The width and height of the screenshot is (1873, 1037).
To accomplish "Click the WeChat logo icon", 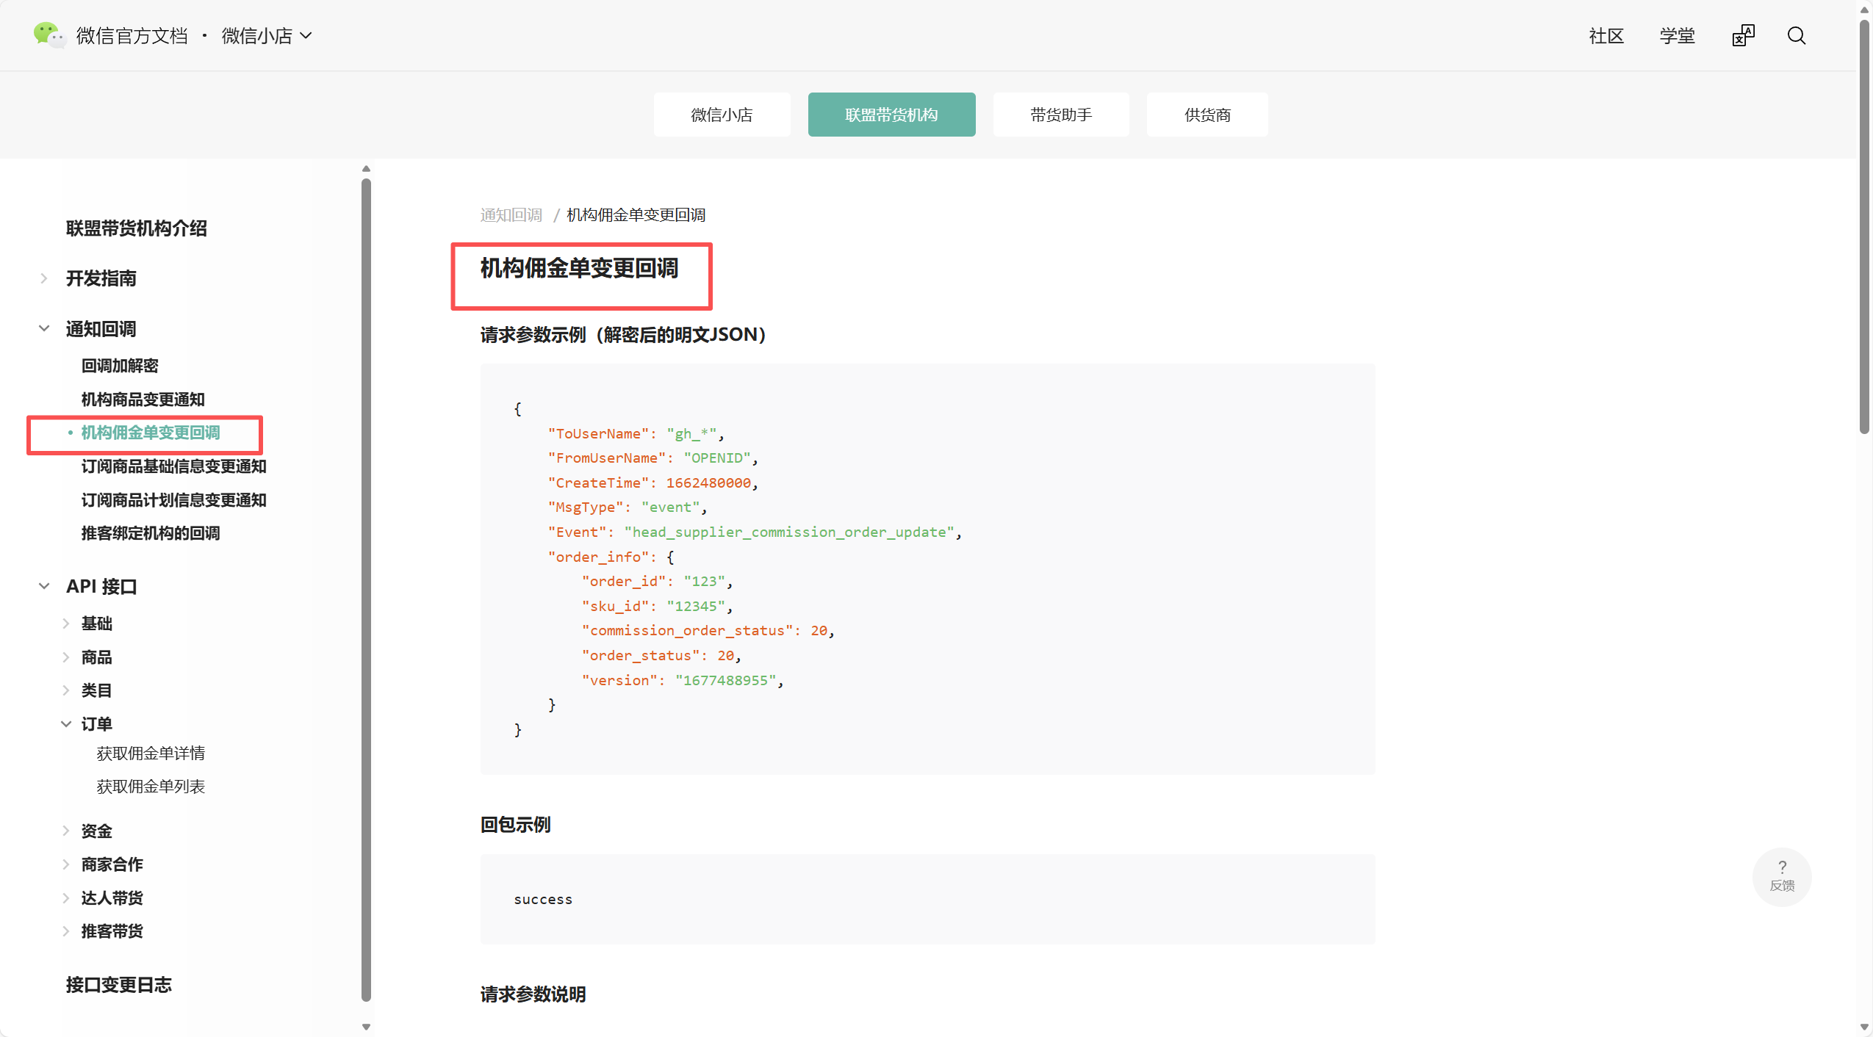I will pyautogui.click(x=48, y=35).
